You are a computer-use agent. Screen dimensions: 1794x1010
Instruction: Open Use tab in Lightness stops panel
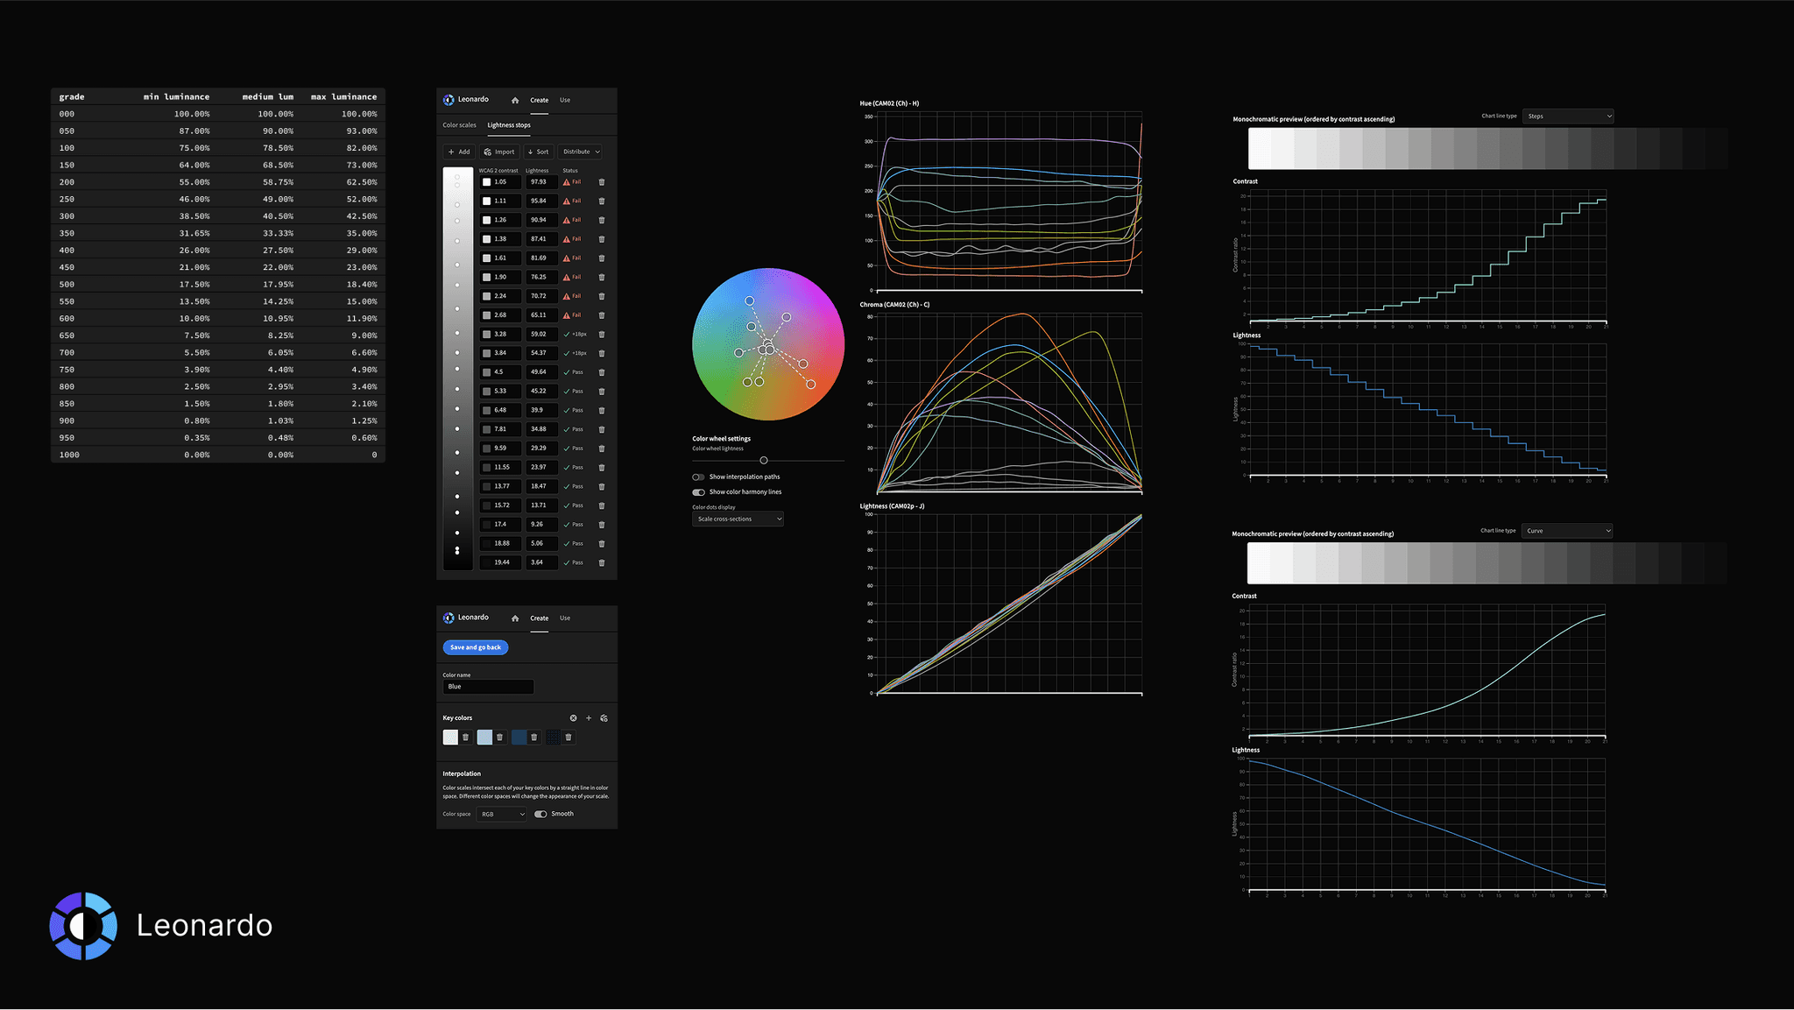click(x=565, y=101)
